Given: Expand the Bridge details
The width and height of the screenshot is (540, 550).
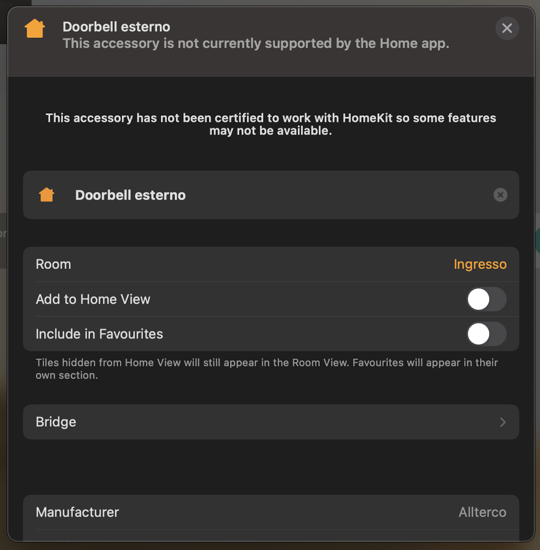Looking at the screenshot, I should click(x=271, y=422).
